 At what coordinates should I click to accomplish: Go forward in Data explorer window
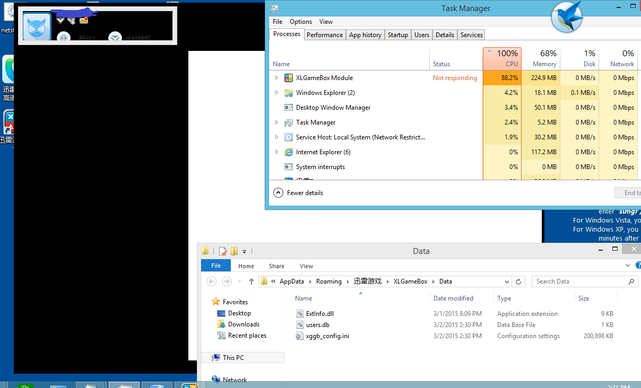(227, 281)
